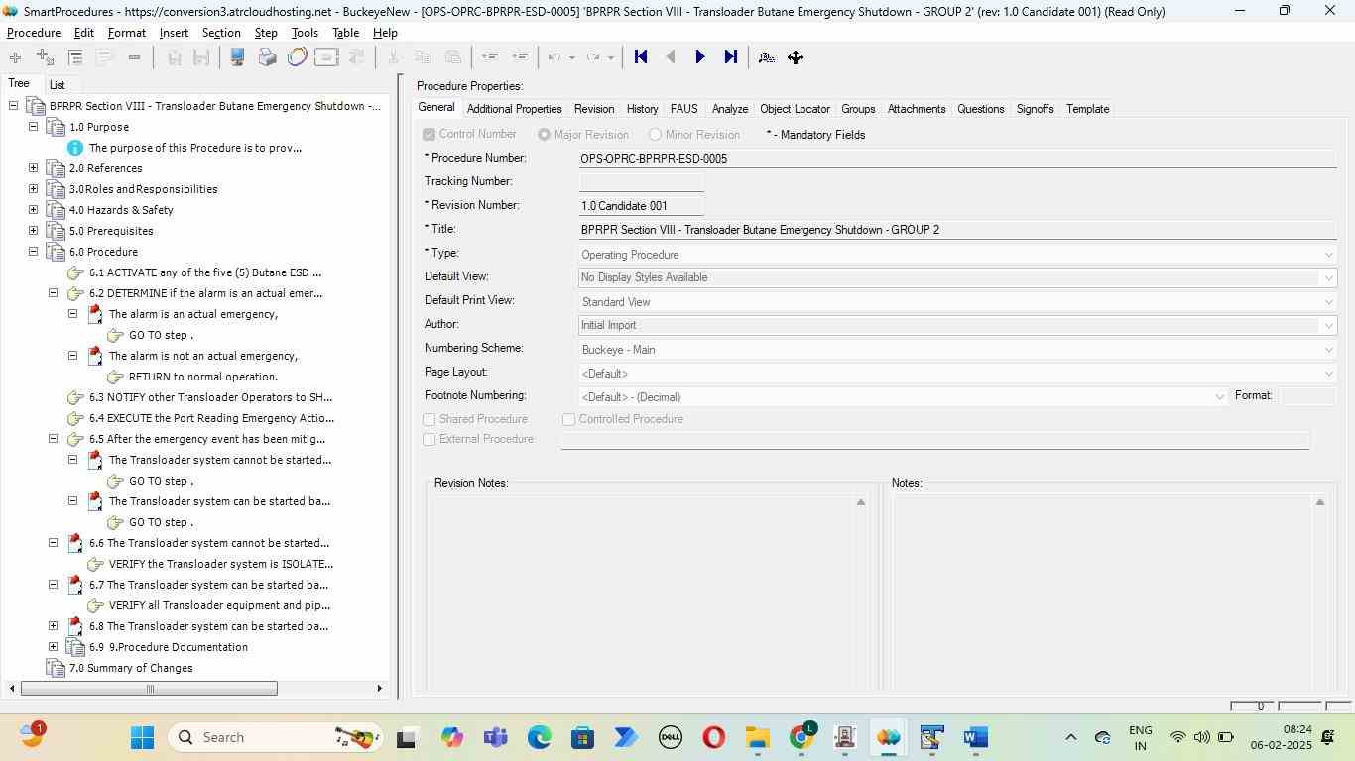Expand the 4.0 Hazards & Safety node
This screenshot has width=1355, height=761.
tap(33, 210)
